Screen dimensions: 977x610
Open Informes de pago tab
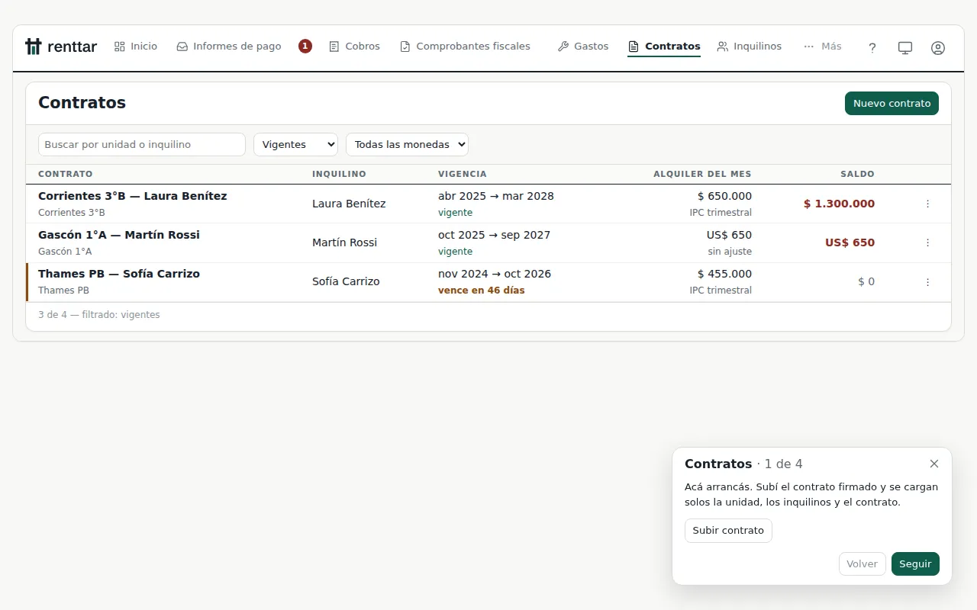pos(229,47)
